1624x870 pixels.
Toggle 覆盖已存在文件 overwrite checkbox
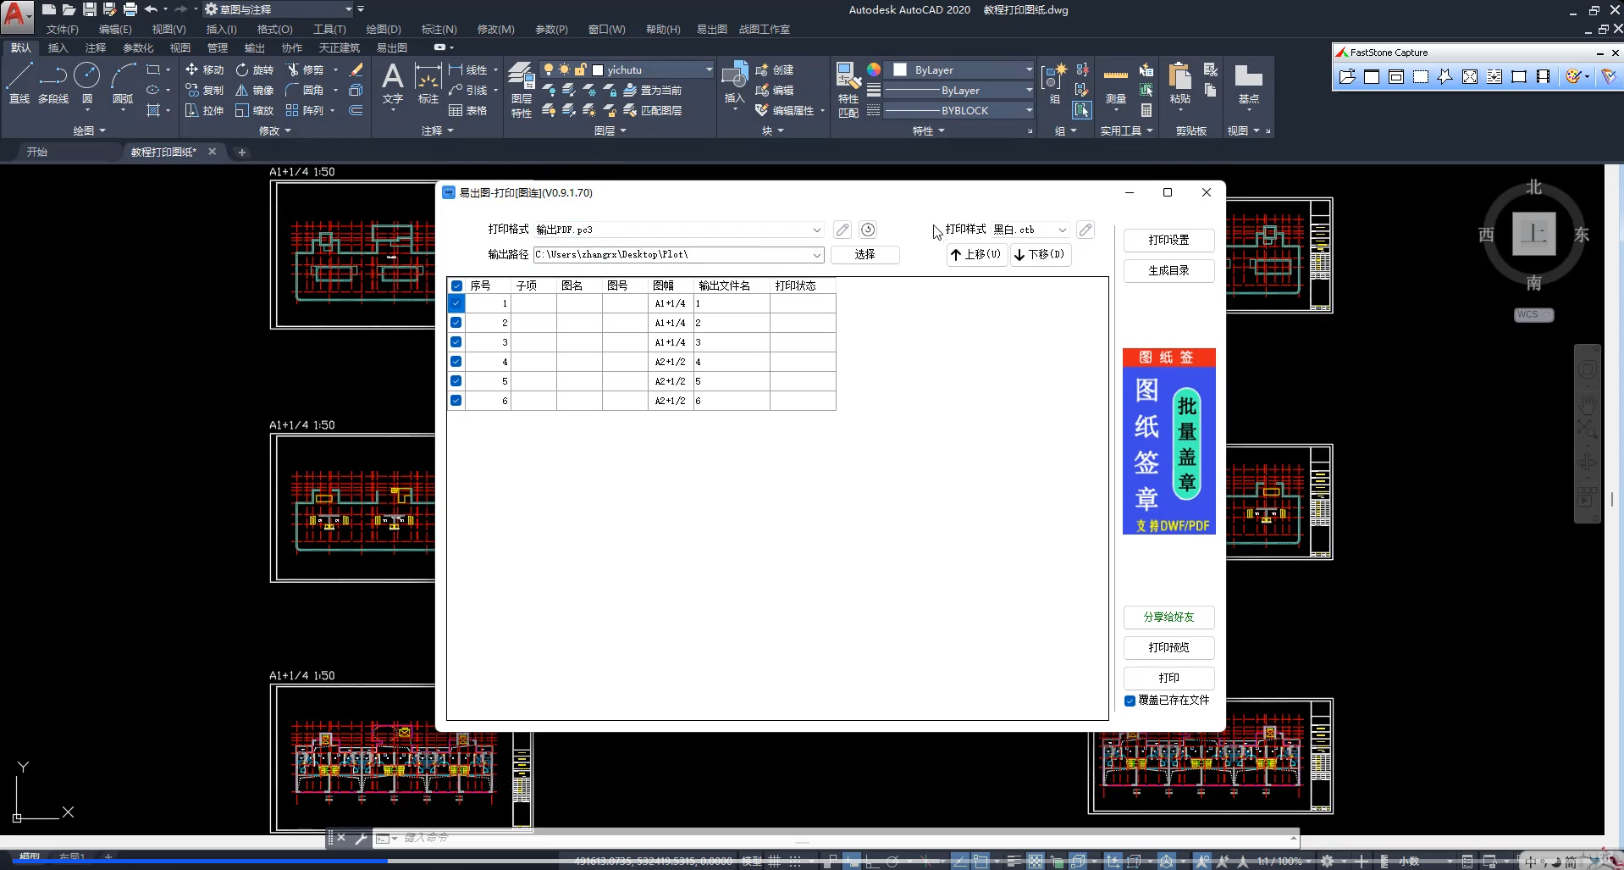coord(1130,701)
